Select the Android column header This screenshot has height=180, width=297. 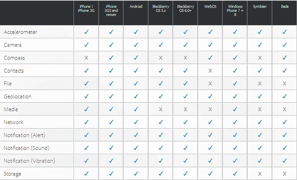tap(136, 7)
